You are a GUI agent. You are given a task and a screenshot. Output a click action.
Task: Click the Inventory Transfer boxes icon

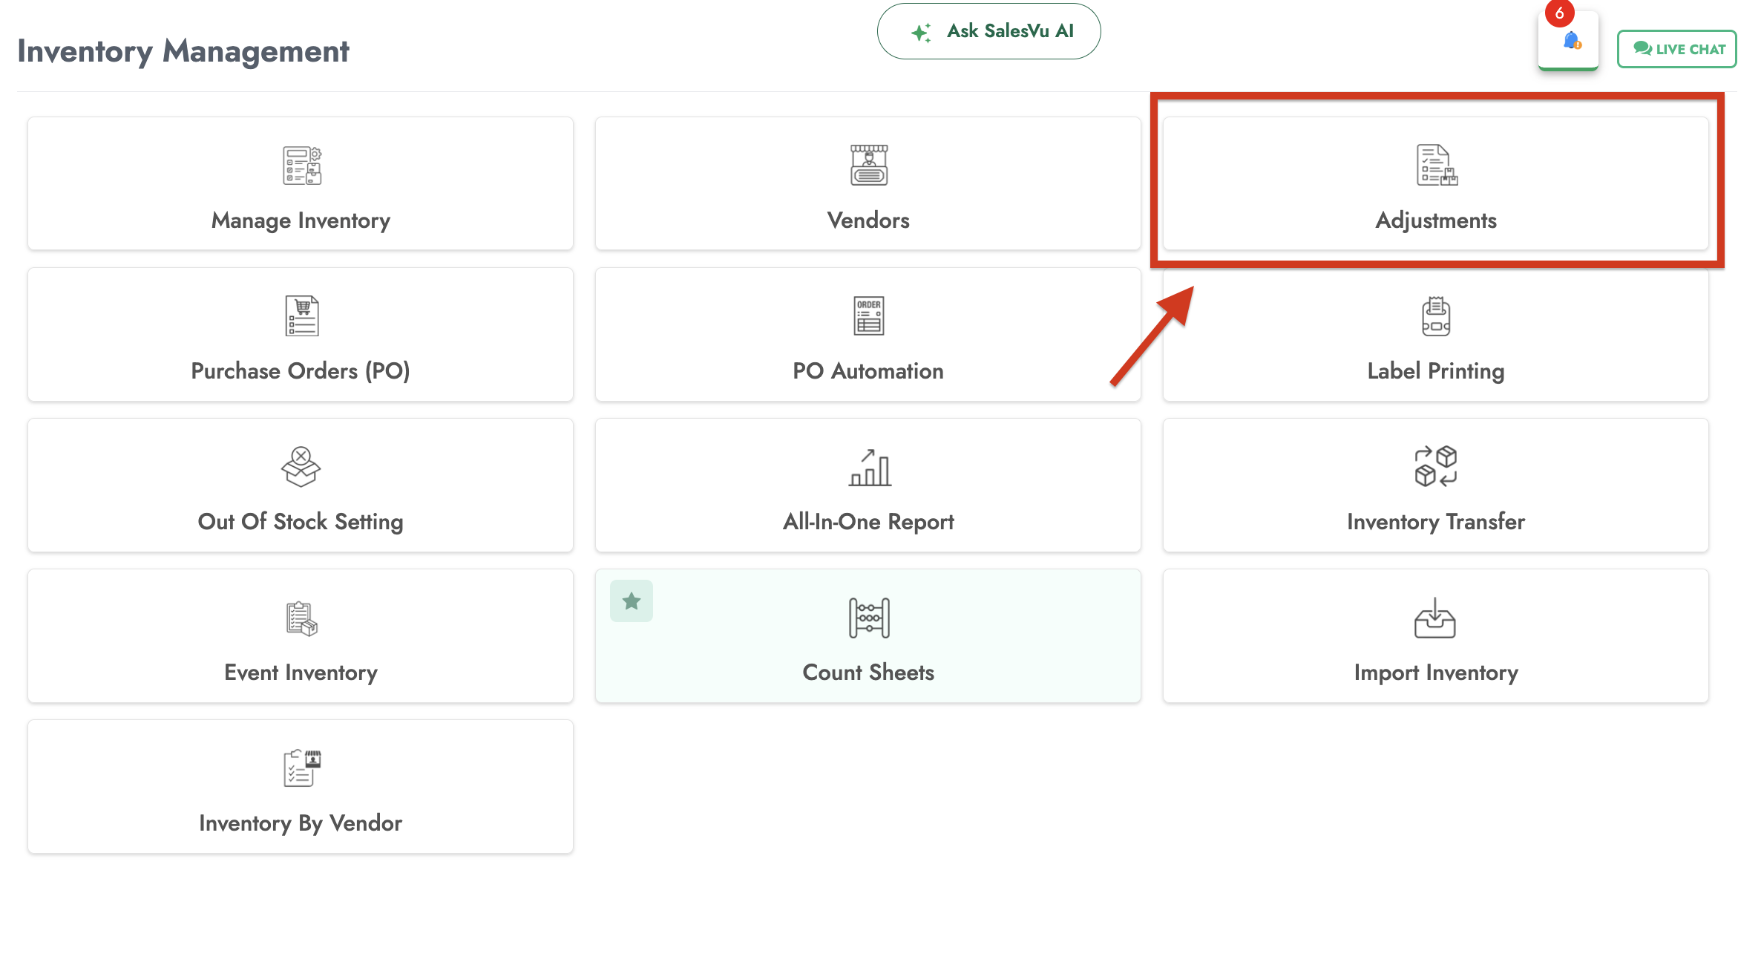[x=1435, y=466]
